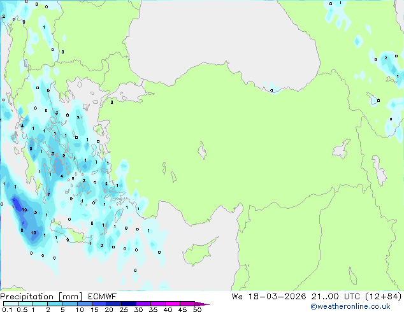Pick the magenta legend swatch between 40 and 45
The height and width of the screenshot is (312, 404).
pos(173,304)
